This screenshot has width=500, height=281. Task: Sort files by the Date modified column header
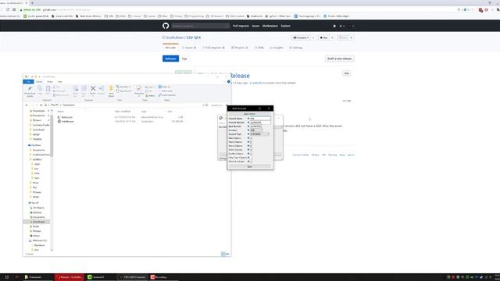123,112
